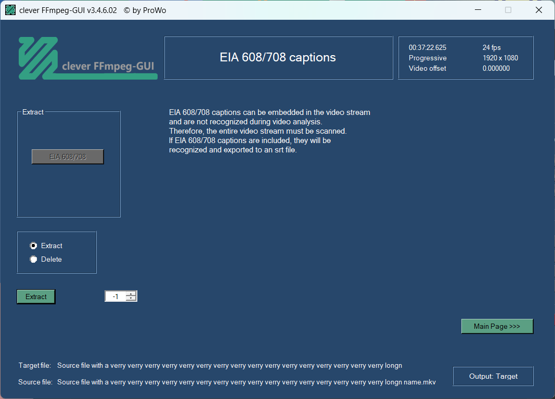This screenshot has height=399, width=555.
Task: Click the clever FFmpeg-GUI logo
Action: coord(88,58)
